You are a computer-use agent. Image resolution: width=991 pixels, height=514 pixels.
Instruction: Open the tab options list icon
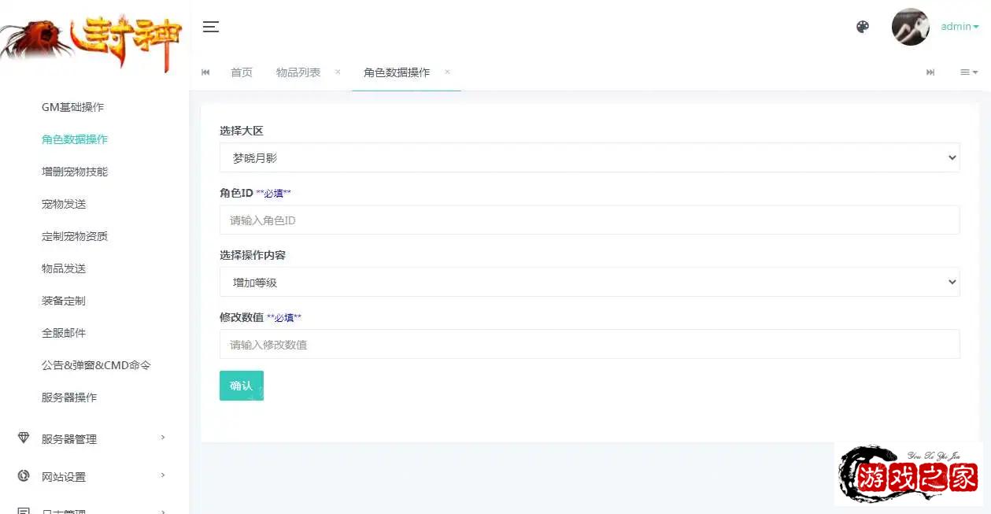(968, 72)
